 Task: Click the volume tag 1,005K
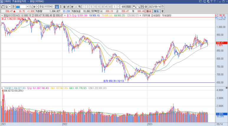pos(222,114)
